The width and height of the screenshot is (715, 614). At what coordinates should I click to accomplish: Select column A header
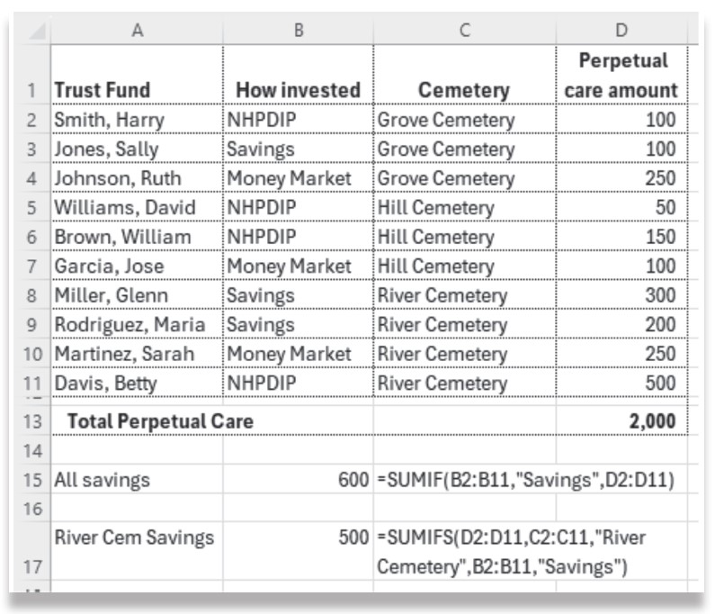point(137,31)
